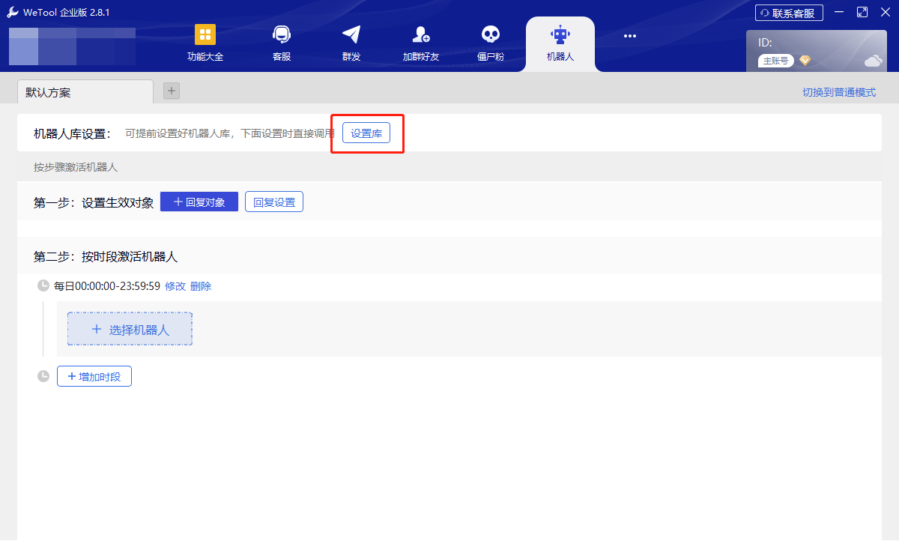
Task: Click the 修改 link for daily time period
Action: (175, 286)
